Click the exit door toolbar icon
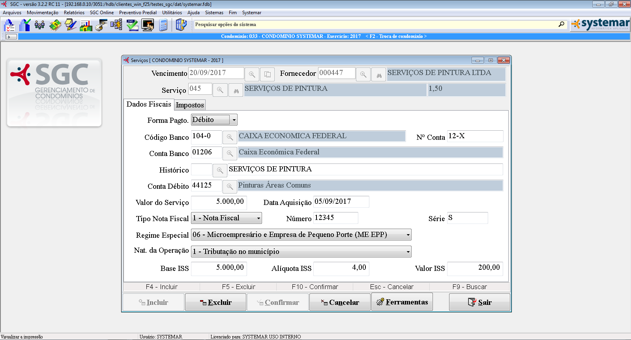 click(181, 25)
